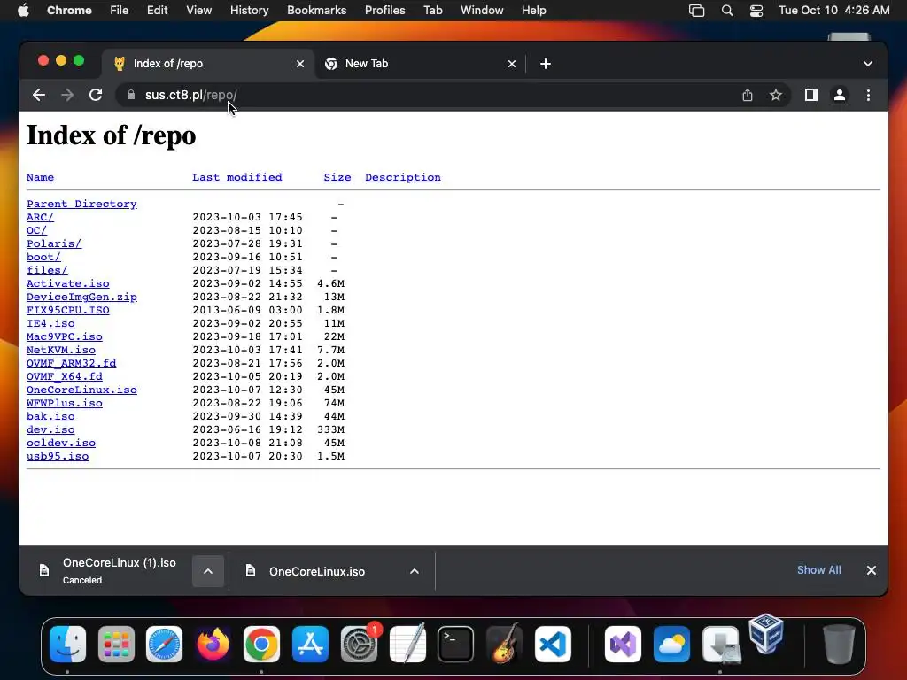The width and height of the screenshot is (907, 680).
Task: Launch Firefox from the Dock
Action: pyautogui.click(x=213, y=645)
